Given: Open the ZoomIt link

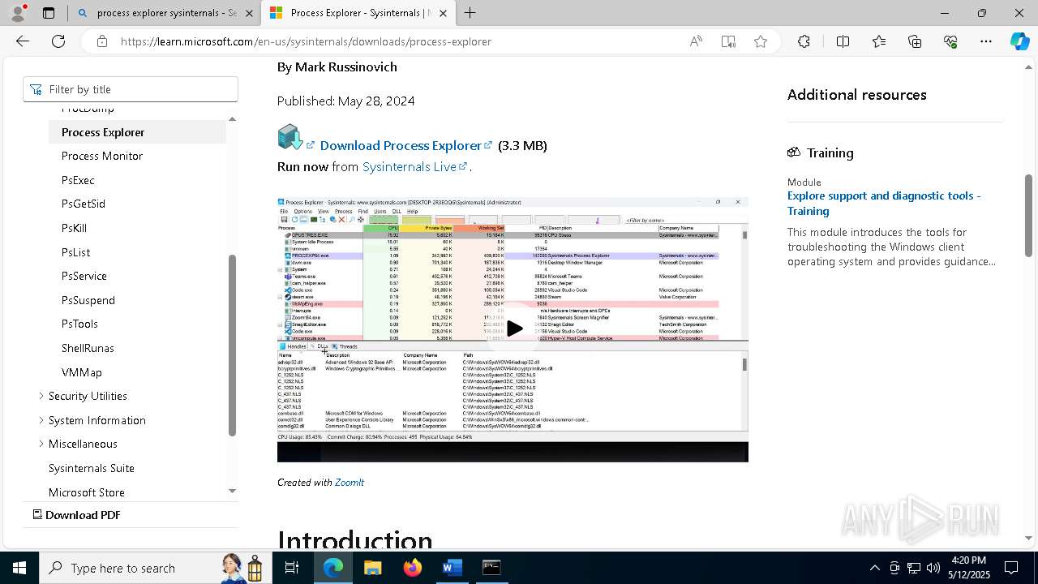Looking at the screenshot, I should pos(350,482).
